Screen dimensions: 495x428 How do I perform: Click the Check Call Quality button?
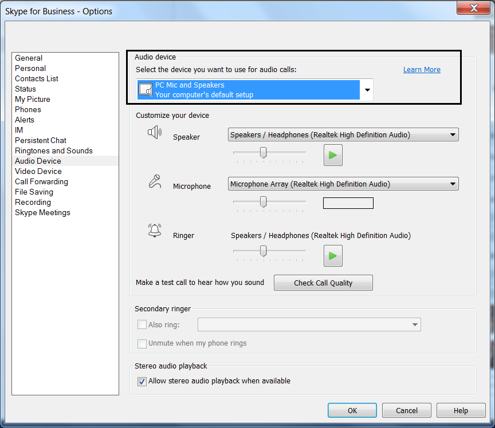pos(323,283)
